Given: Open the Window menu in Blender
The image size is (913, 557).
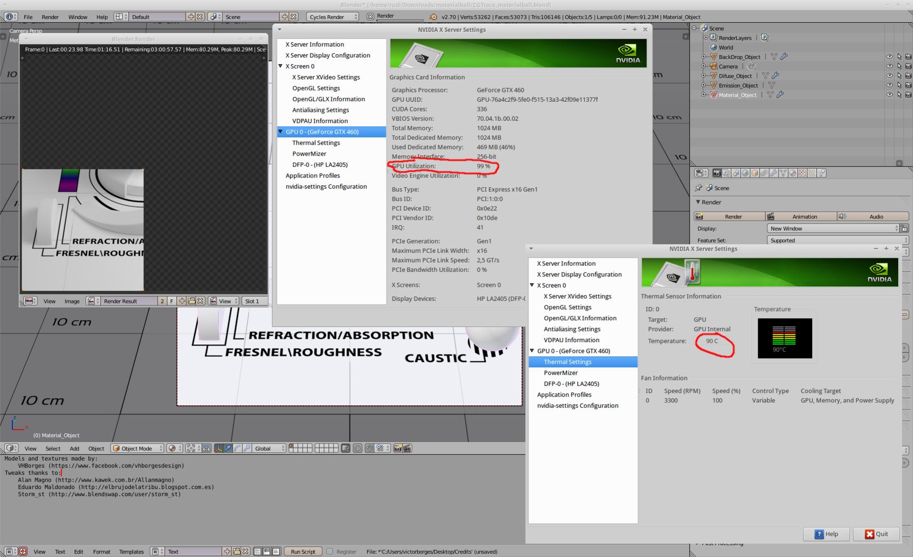Looking at the screenshot, I should tap(78, 17).
